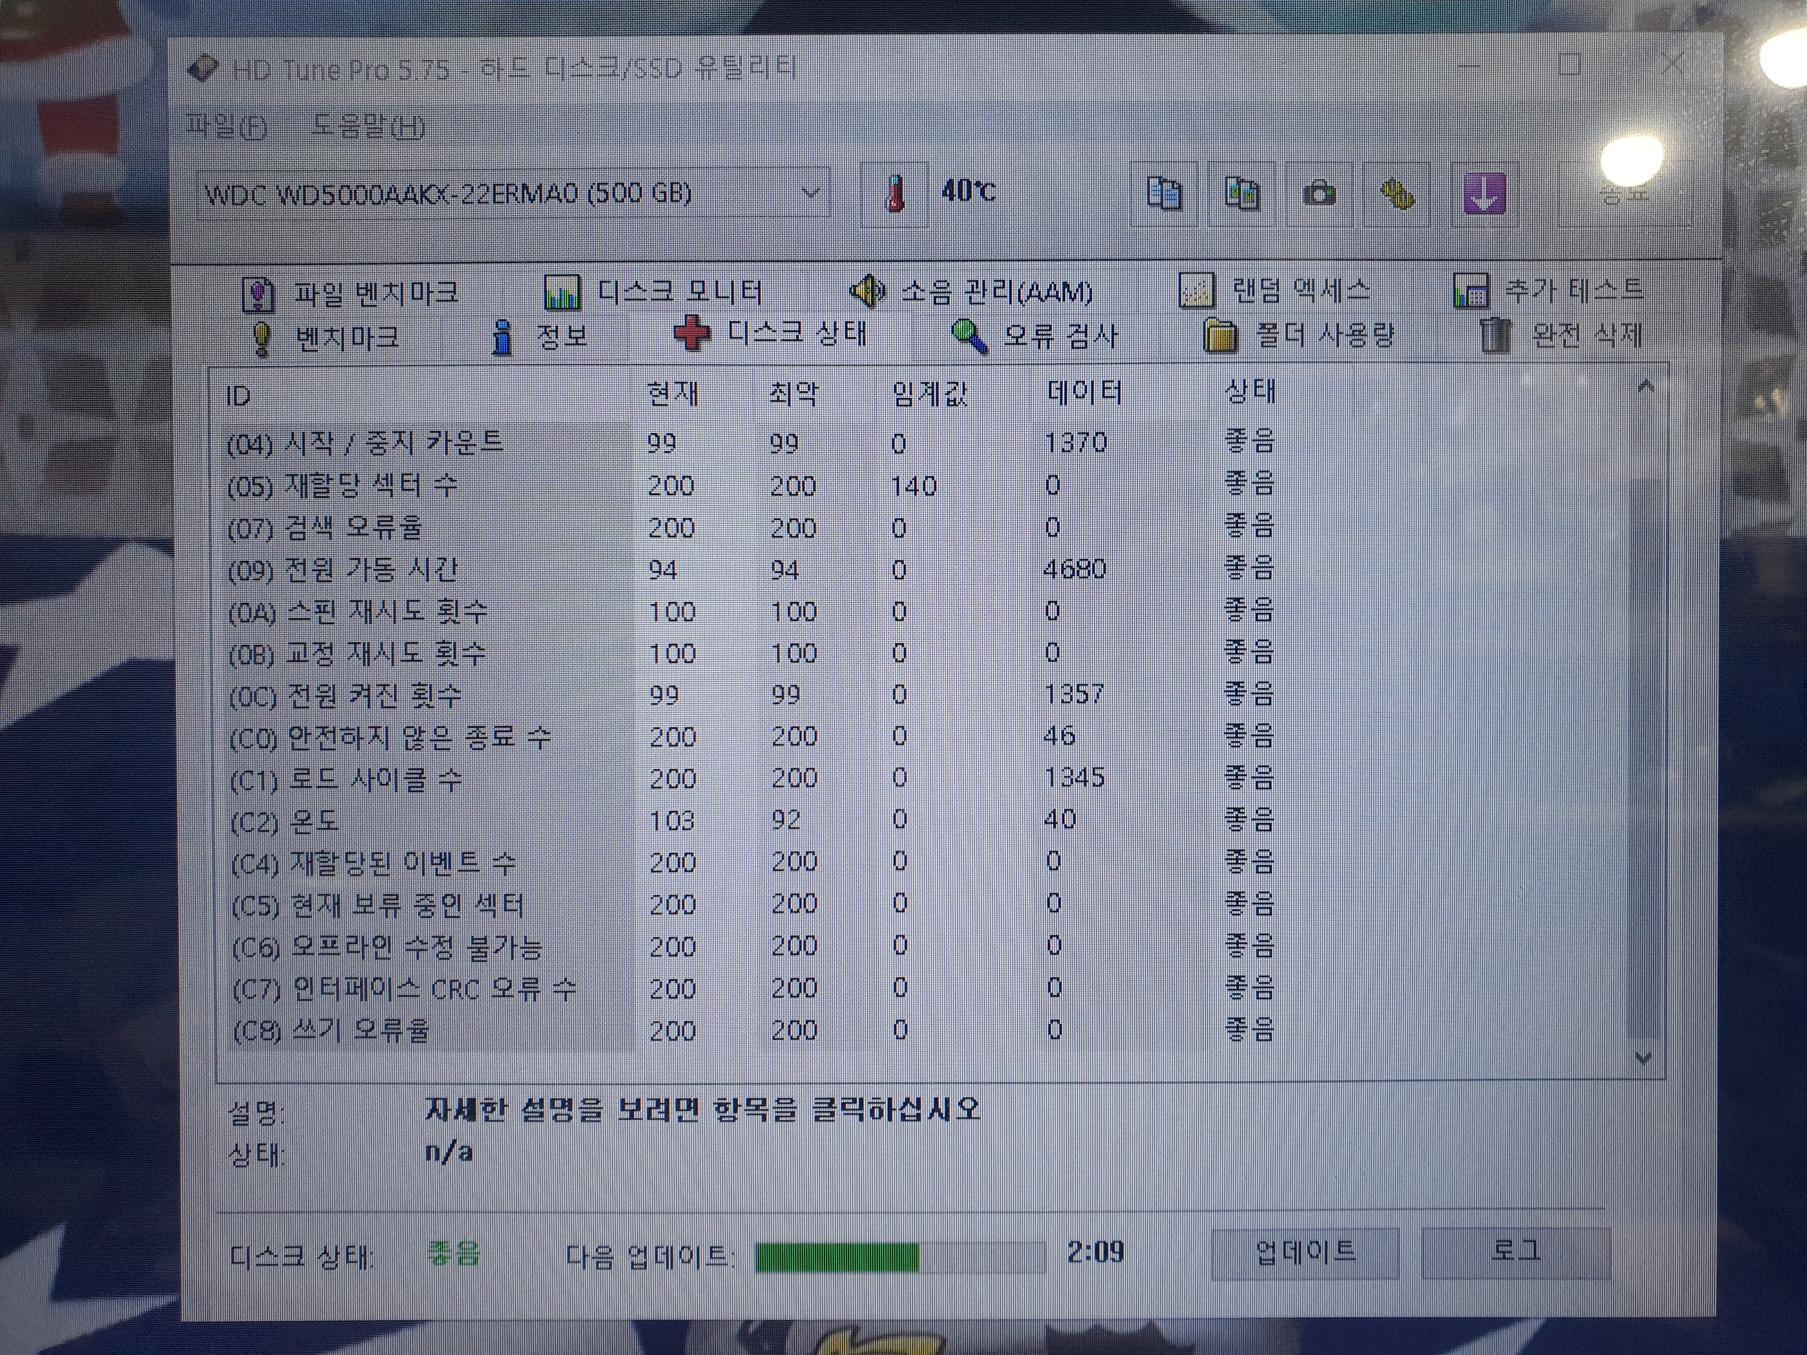Switch to the 디스크 모니터 tab
Viewport: 1807px width, 1355px height.
[x=653, y=292]
